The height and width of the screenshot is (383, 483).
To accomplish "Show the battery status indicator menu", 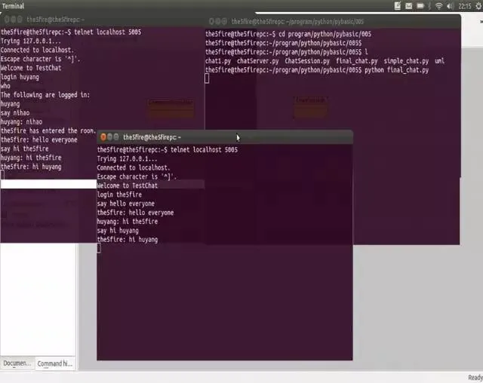I will coord(420,6).
